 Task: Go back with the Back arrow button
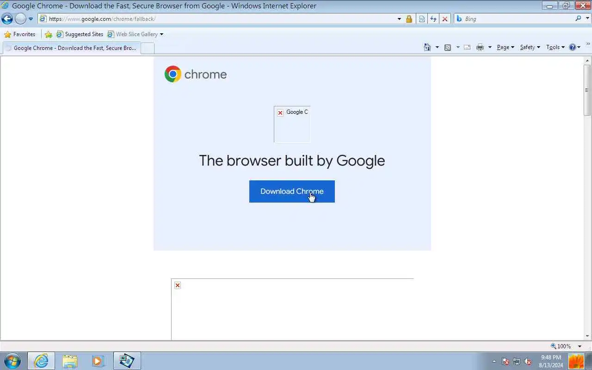(7, 19)
